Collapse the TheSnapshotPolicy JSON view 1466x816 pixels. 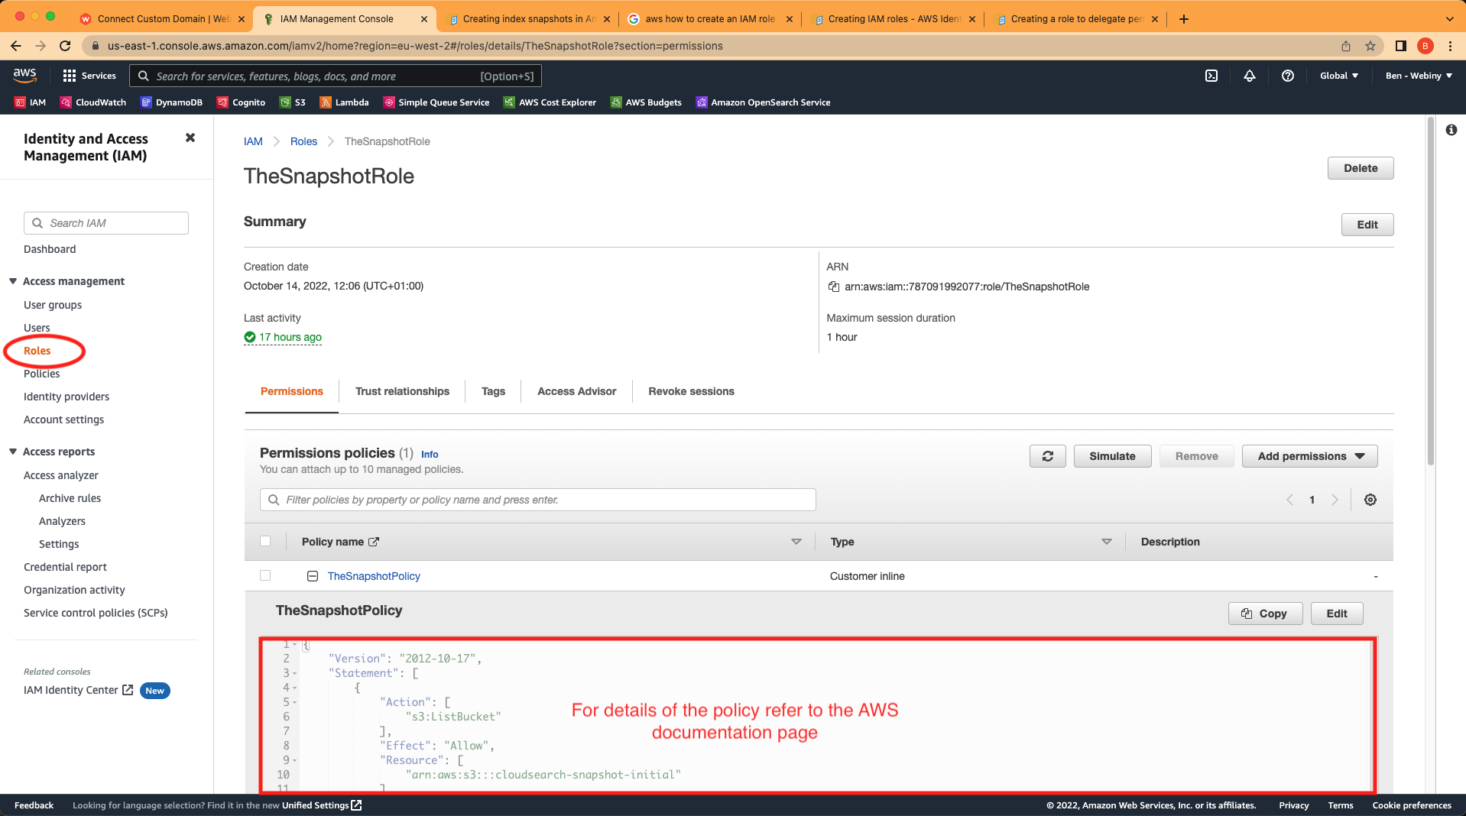[313, 575]
